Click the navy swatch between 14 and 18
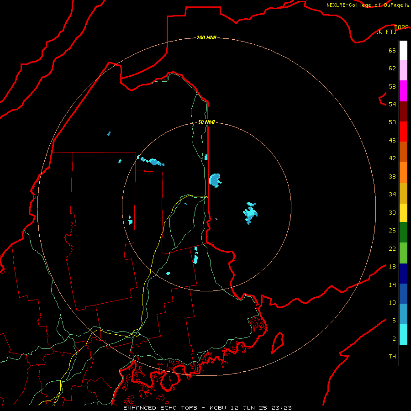 403,274
